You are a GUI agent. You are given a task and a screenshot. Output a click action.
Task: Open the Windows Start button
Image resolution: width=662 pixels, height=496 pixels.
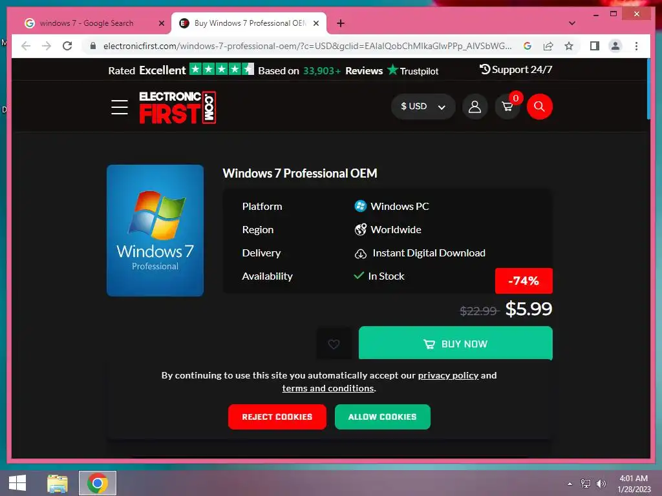(x=17, y=483)
